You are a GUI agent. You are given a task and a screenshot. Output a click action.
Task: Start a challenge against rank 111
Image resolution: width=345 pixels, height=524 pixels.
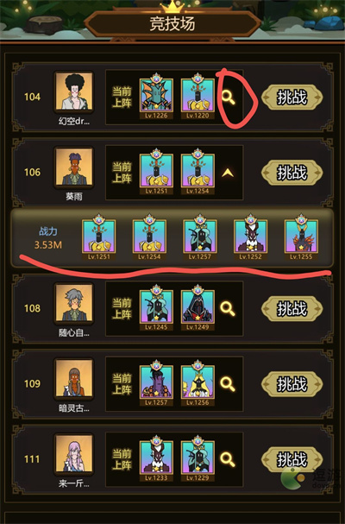[292, 459]
